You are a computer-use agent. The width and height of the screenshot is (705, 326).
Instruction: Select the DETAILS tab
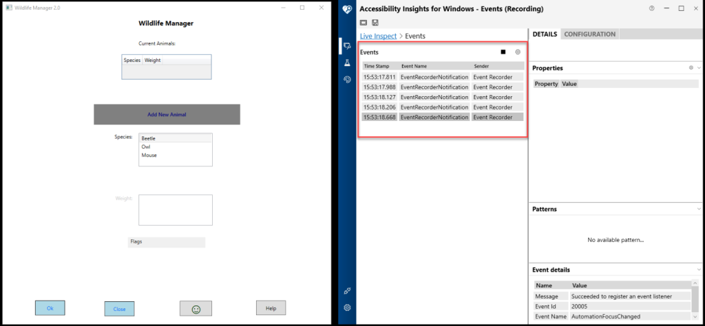point(544,34)
